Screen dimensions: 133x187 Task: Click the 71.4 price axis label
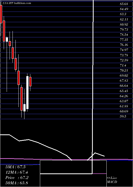click(x=123, y=65)
